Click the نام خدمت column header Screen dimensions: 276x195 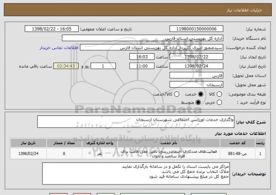tap(169, 143)
